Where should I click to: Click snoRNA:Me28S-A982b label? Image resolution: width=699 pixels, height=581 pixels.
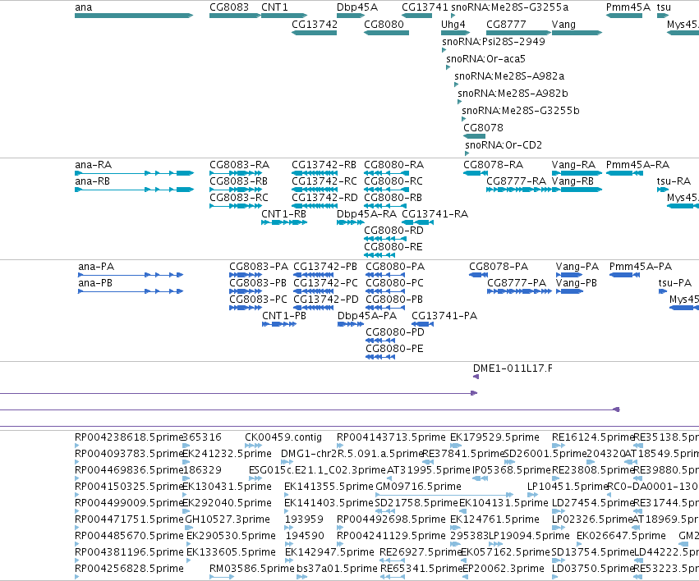[513, 94]
